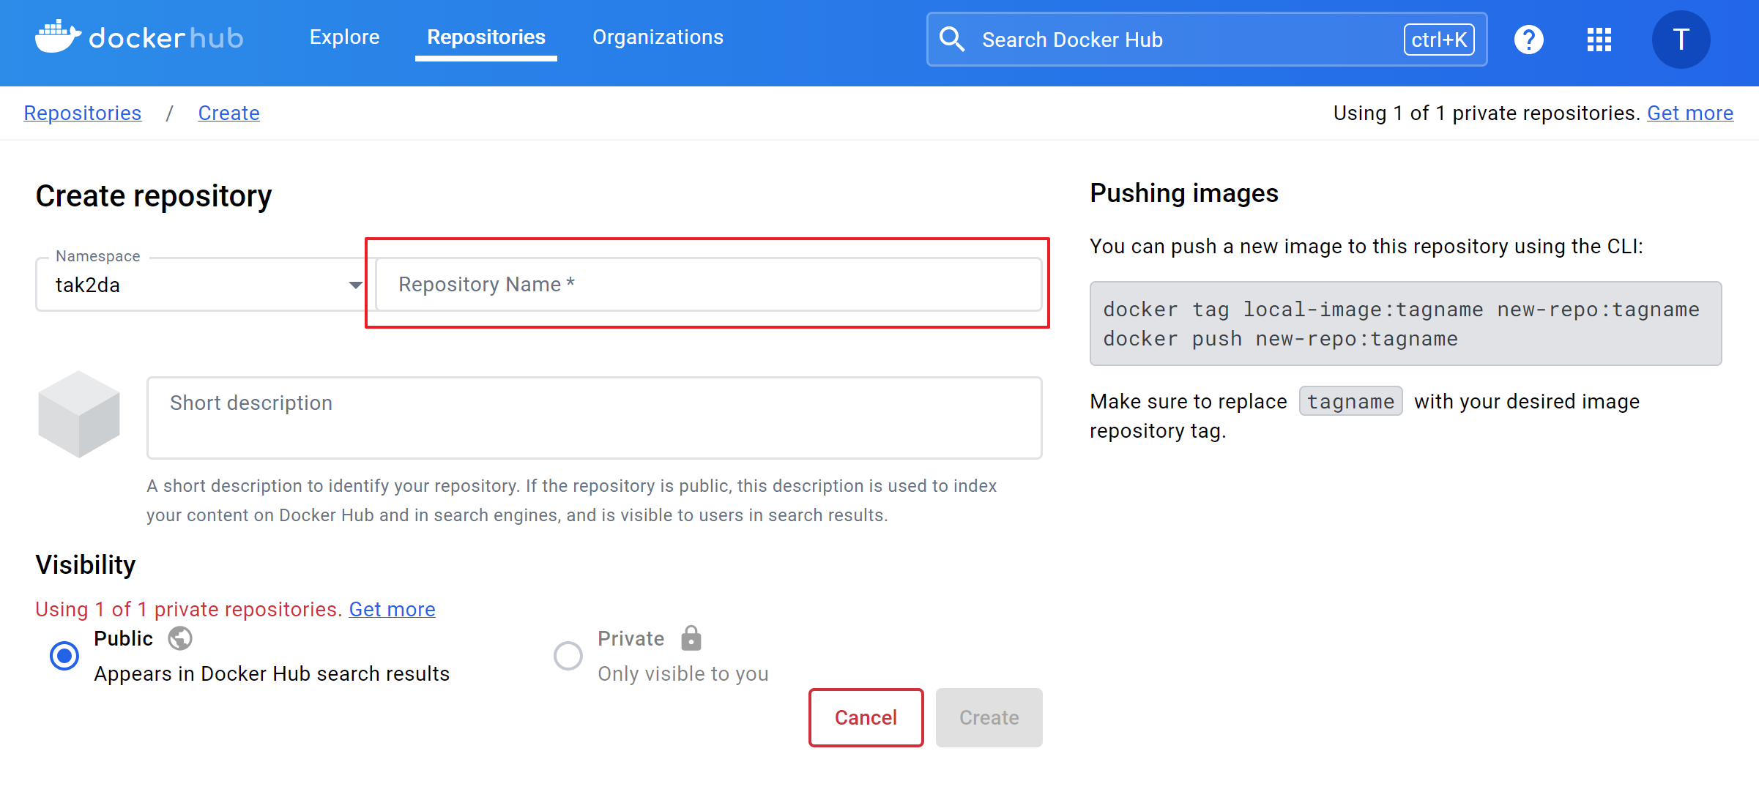Open the Organizations tab
Viewport: 1759px width, 792px height.
click(x=658, y=37)
